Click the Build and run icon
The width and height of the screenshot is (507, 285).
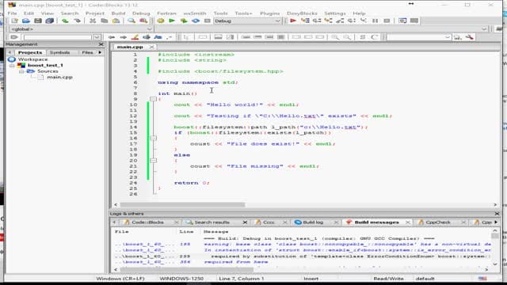pyautogui.click(x=184, y=21)
